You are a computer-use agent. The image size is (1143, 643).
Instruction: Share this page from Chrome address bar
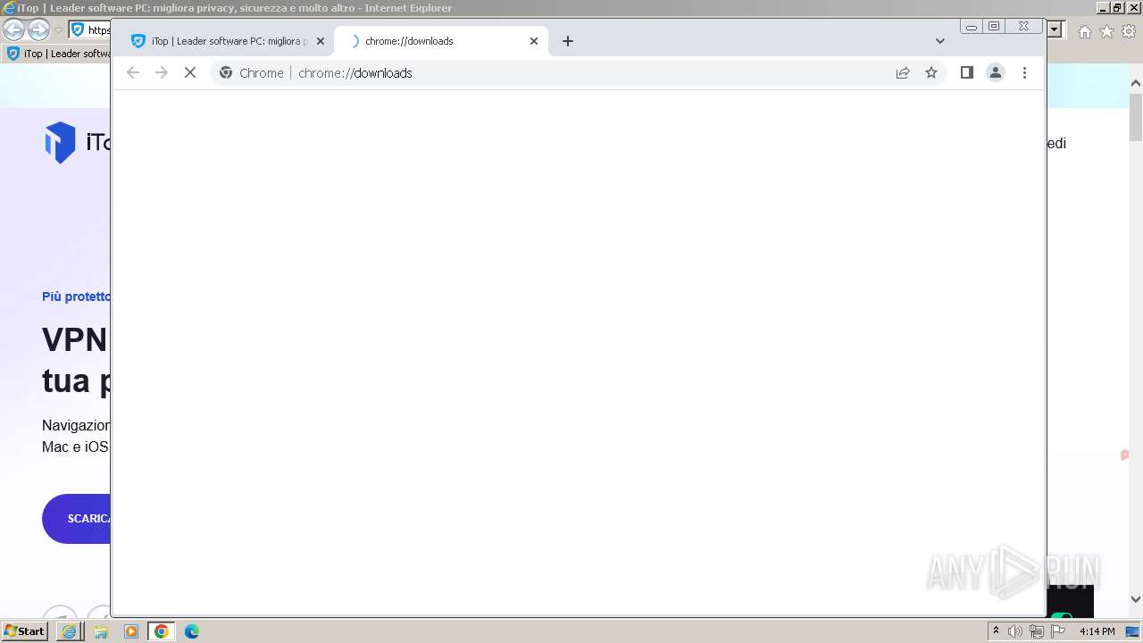903,73
